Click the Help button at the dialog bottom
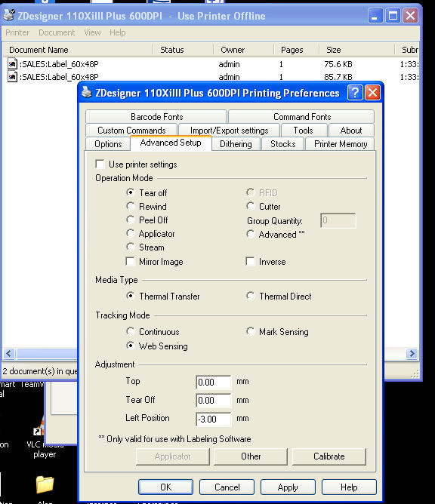 349,487
